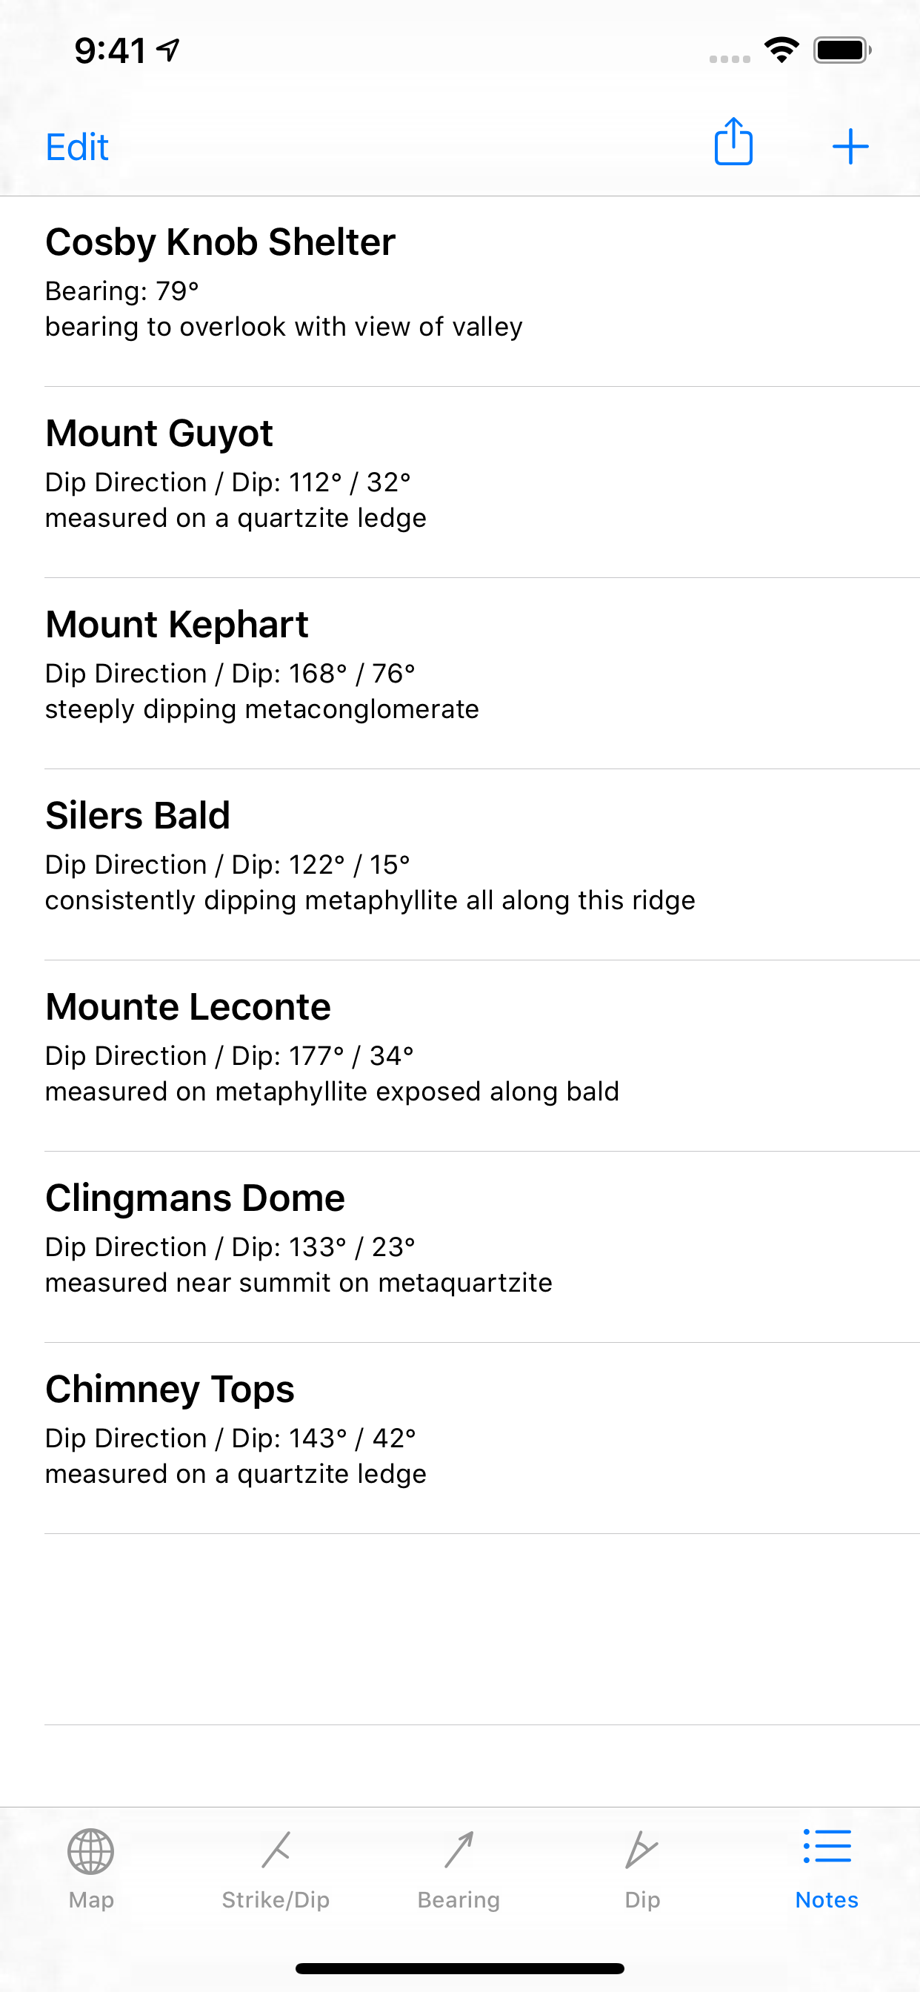
Task: Add a new note with plus icon
Action: (x=850, y=146)
